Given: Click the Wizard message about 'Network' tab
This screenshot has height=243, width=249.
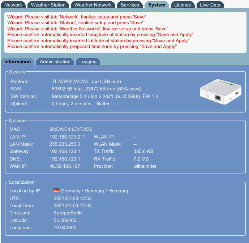Looking at the screenshot, I should pyautogui.click(x=77, y=17).
